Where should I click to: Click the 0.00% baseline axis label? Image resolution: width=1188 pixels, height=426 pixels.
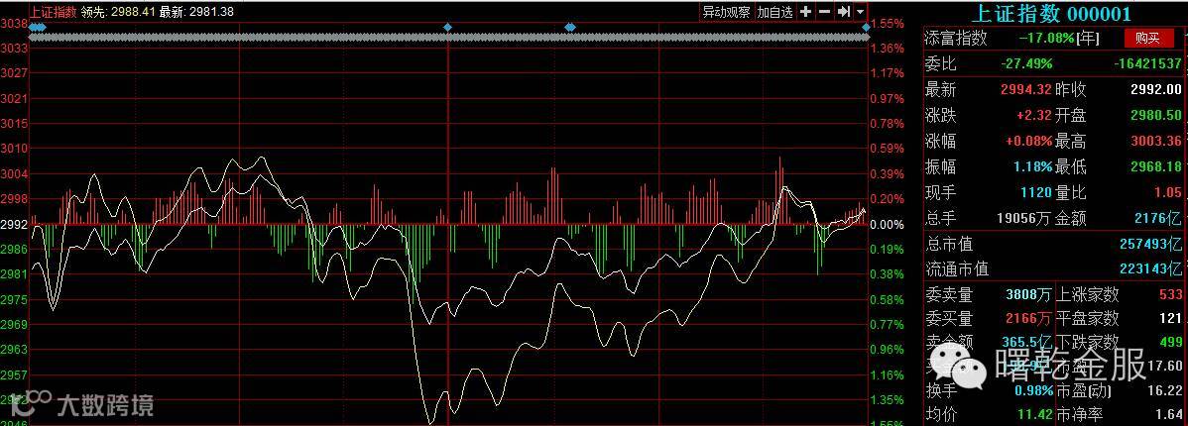888,225
